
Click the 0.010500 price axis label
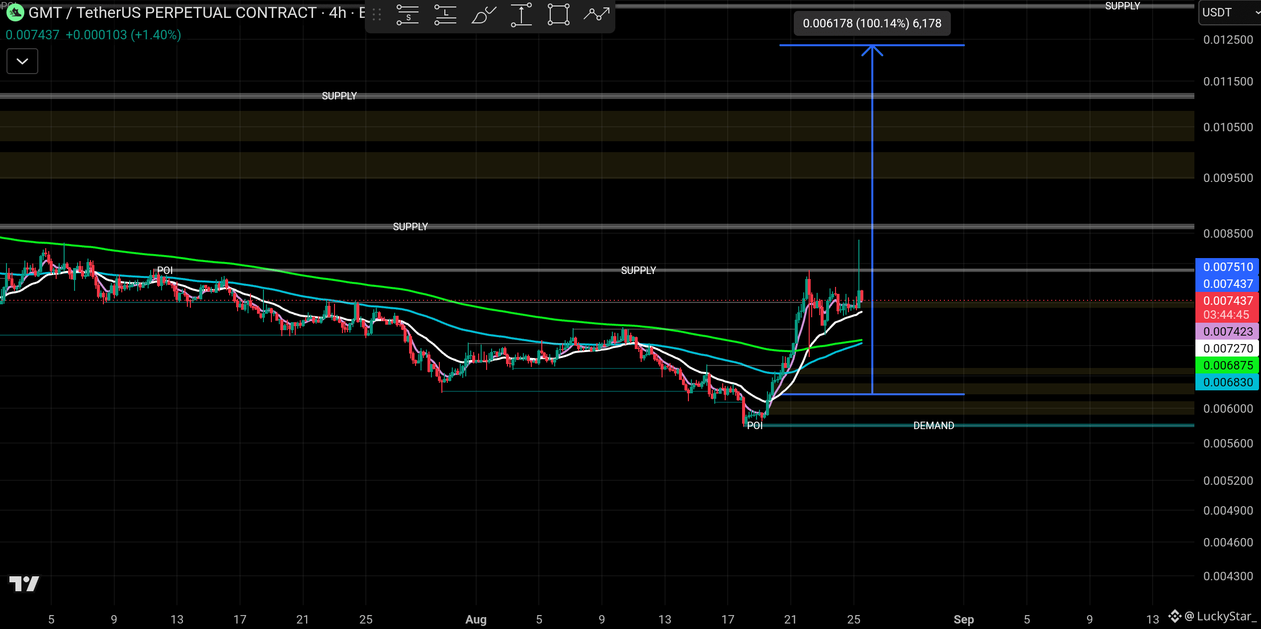pos(1228,127)
